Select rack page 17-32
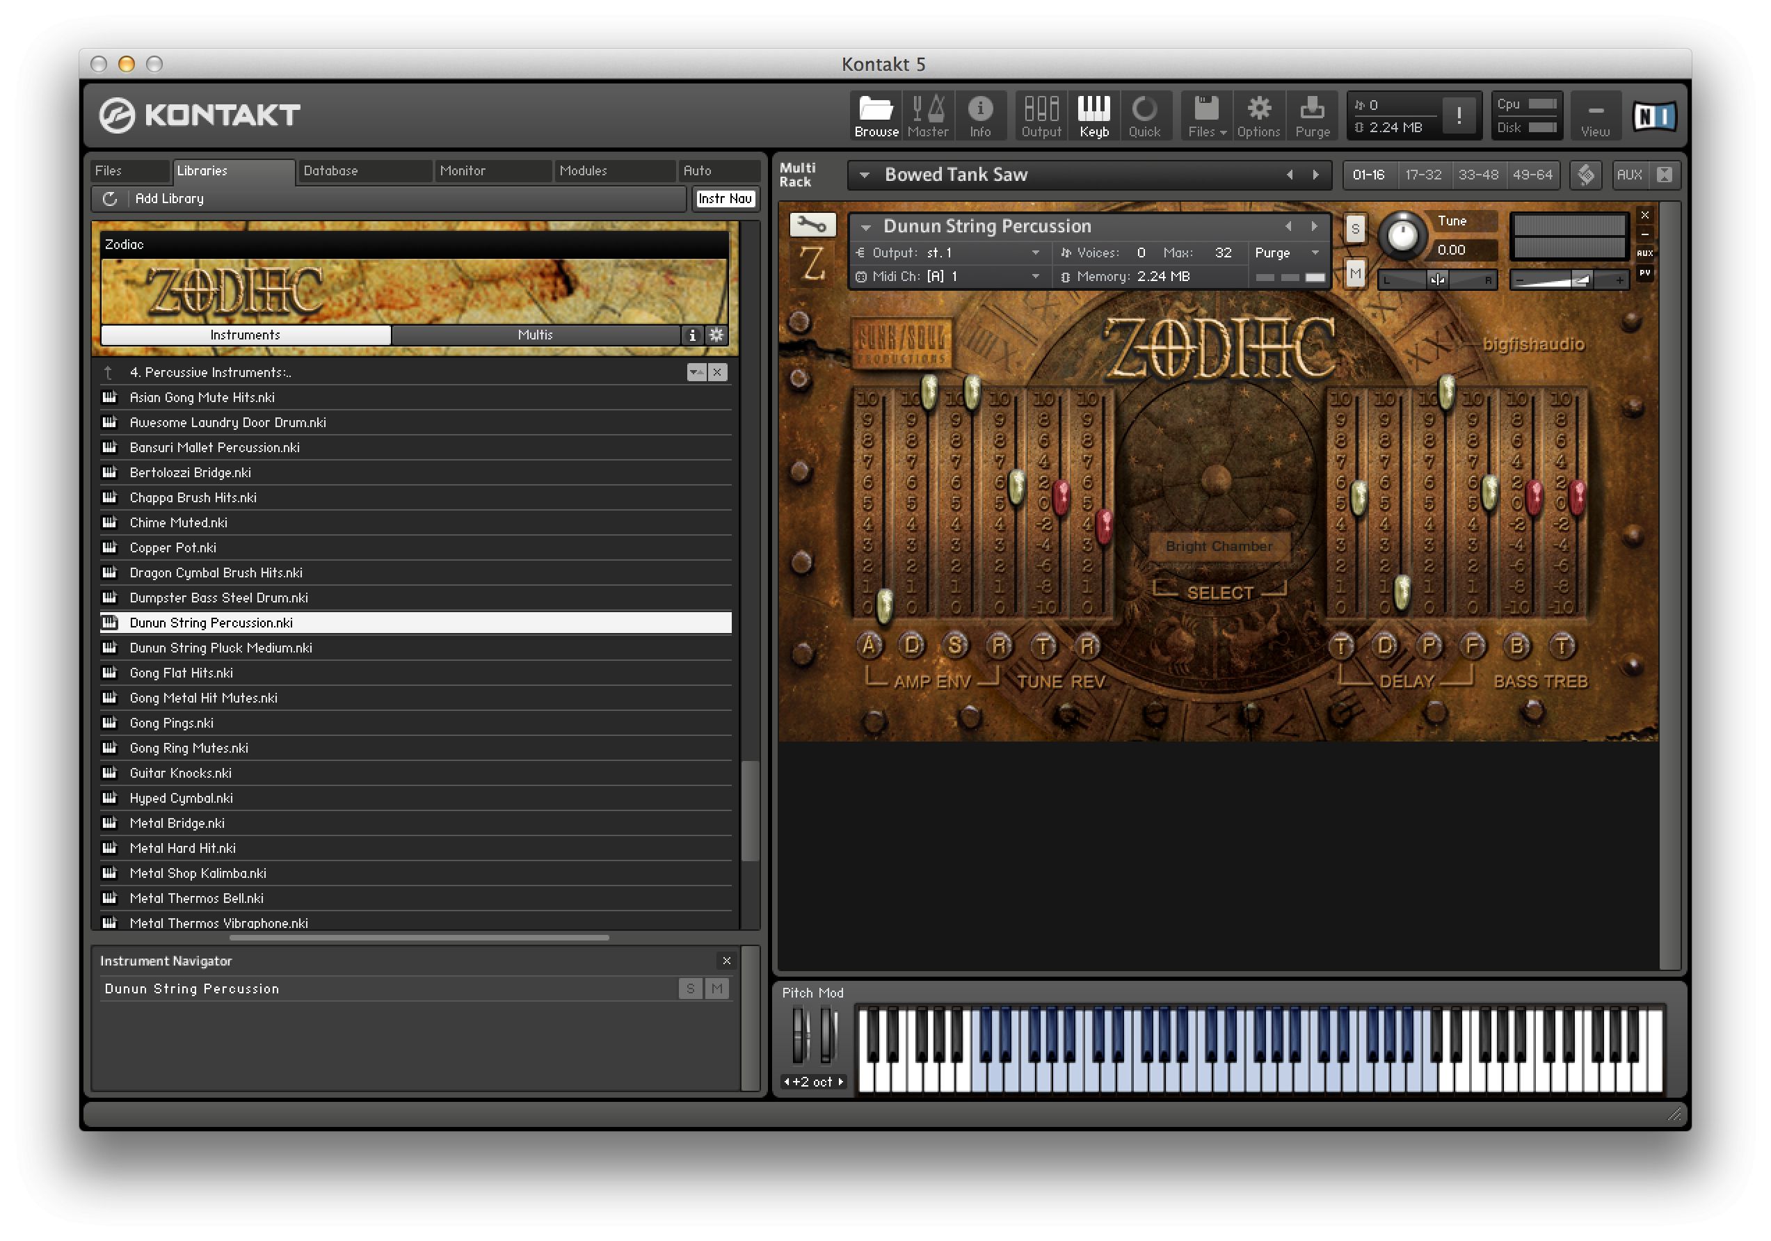The image size is (1771, 1241). [x=1423, y=175]
